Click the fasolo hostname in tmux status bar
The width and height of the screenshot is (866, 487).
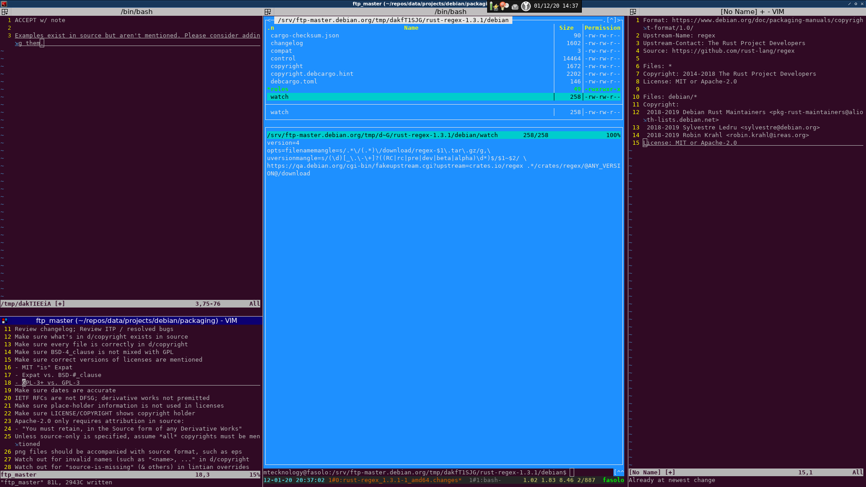click(x=613, y=480)
